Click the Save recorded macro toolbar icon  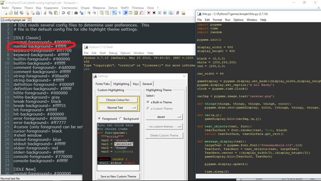170,13
